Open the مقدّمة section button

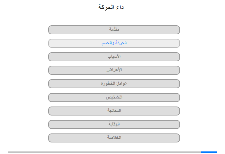click(114, 30)
